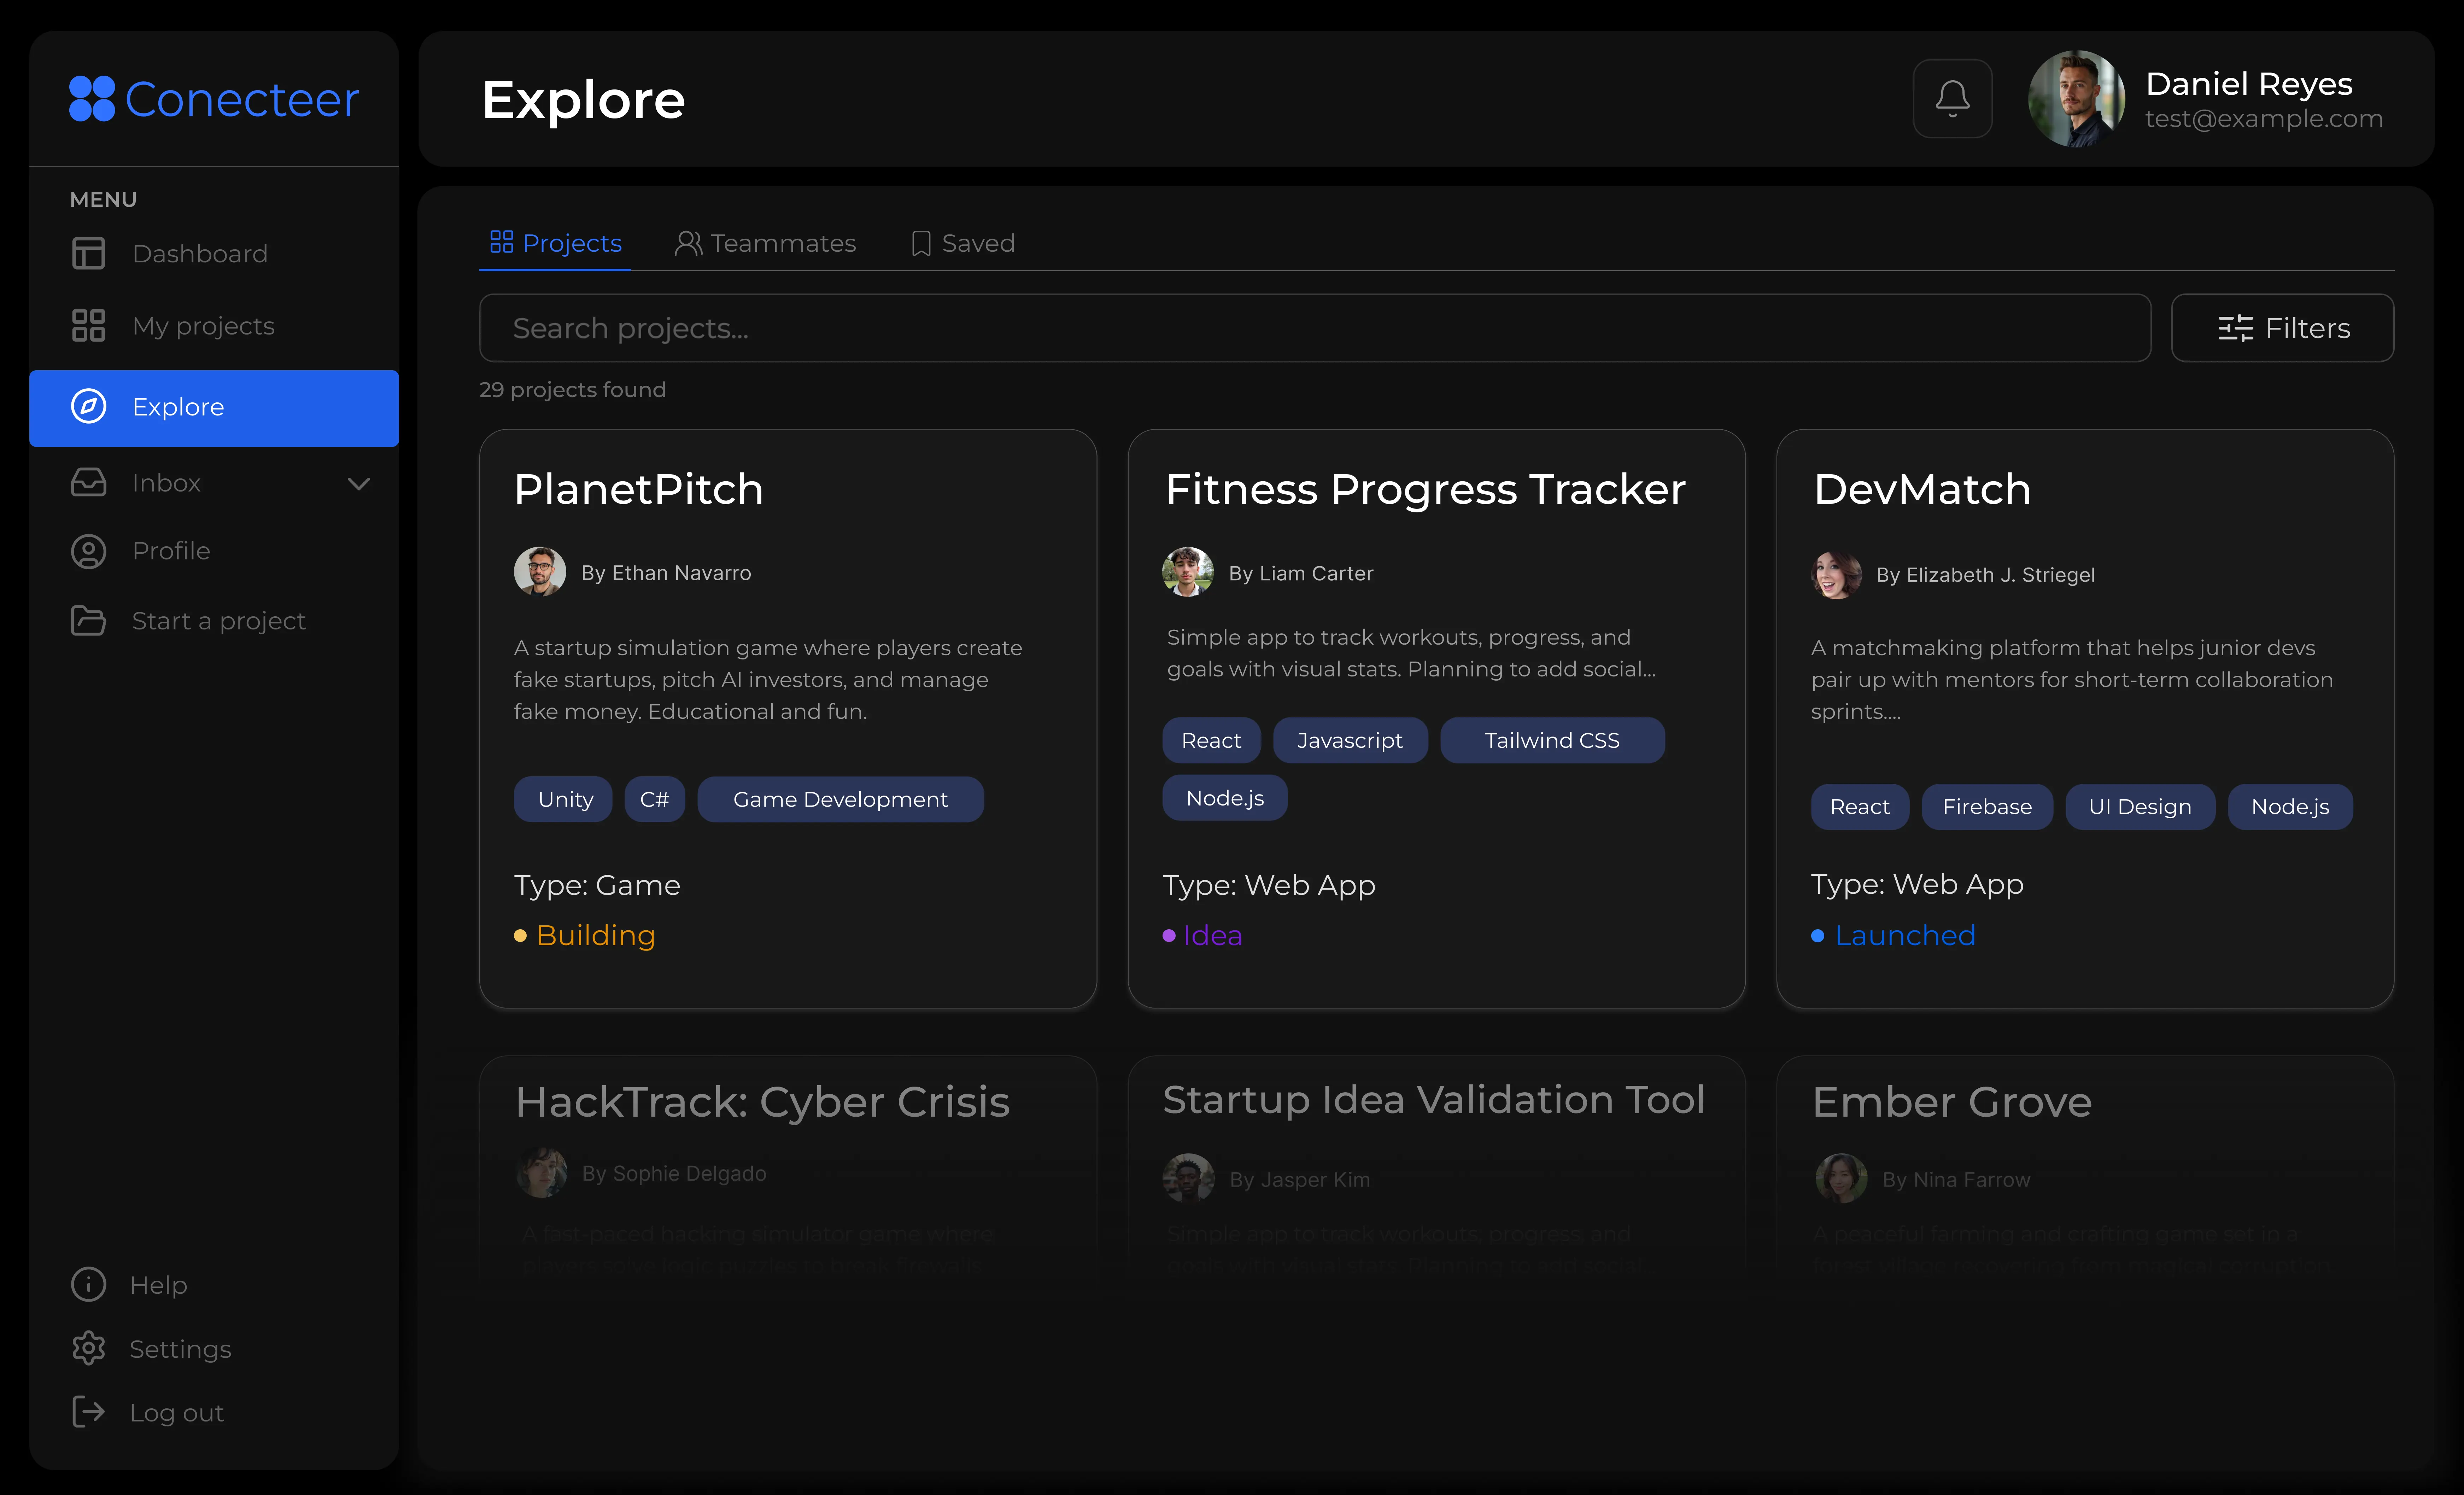Image resolution: width=2464 pixels, height=1495 pixels.
Task: Click Daniel Reyes profile photo
Action: tap(2076, 99)
